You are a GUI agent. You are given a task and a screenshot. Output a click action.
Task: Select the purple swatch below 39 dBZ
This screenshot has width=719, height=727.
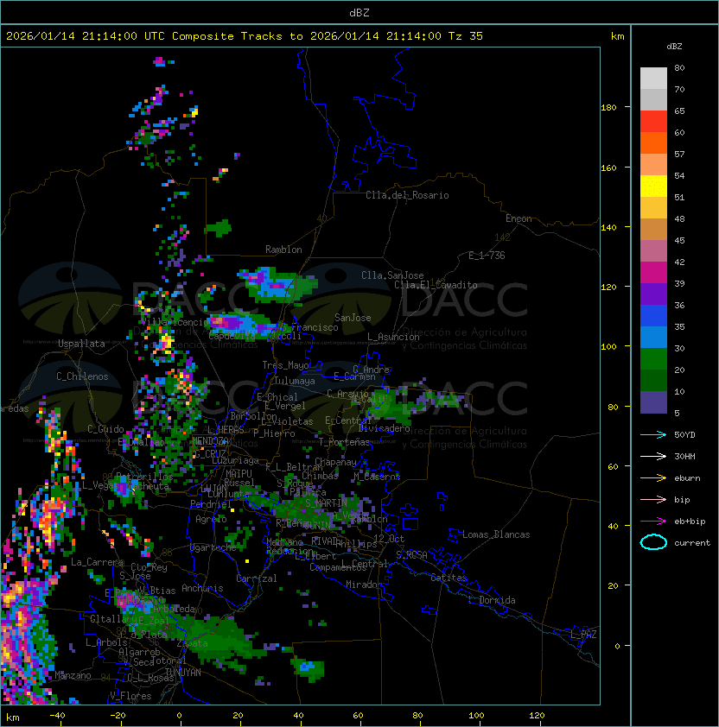click(x=653, y=294)
